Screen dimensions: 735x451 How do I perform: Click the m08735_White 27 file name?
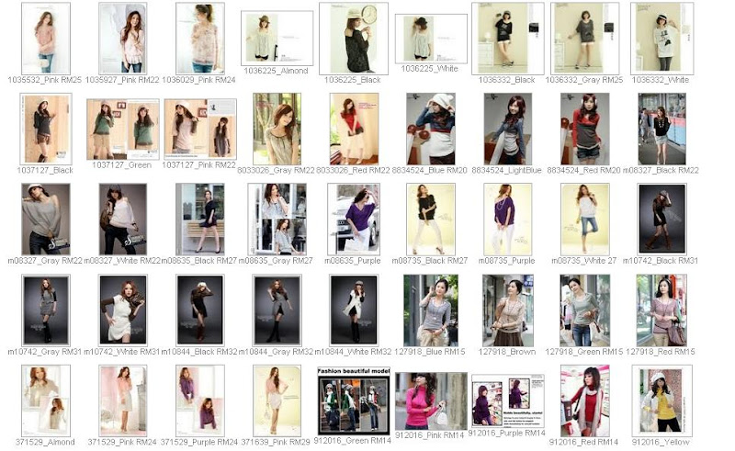click(584, 261)
